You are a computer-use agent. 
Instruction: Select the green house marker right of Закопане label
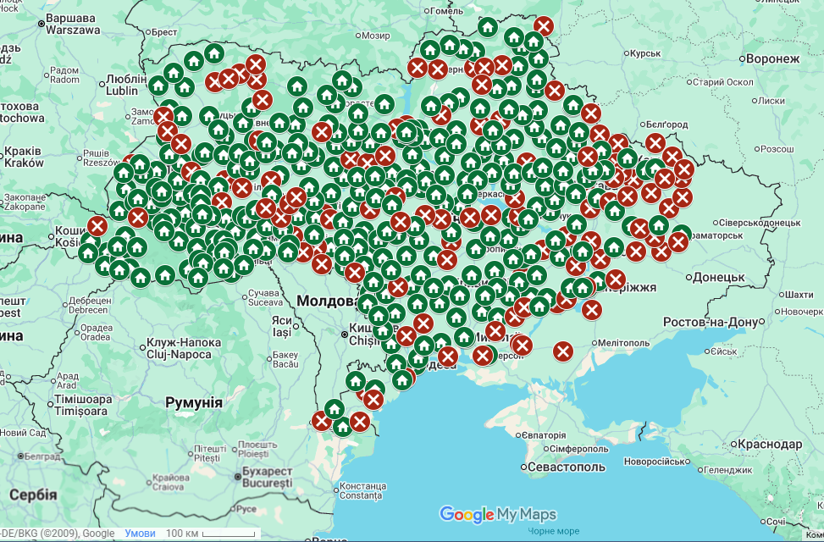click(119, 211)
